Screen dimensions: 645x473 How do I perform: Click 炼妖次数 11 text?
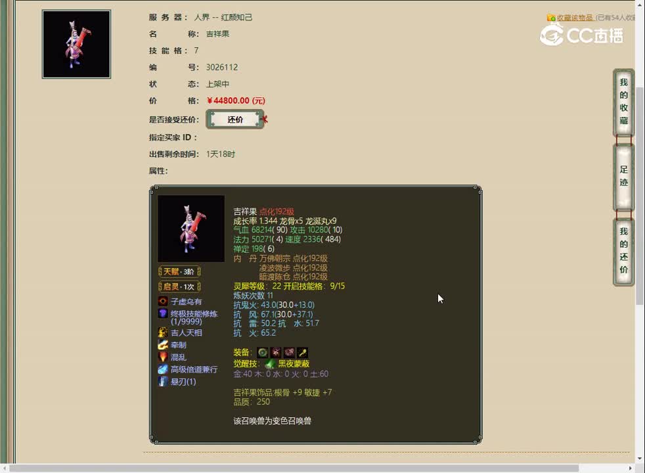click(x=253, y=296)
